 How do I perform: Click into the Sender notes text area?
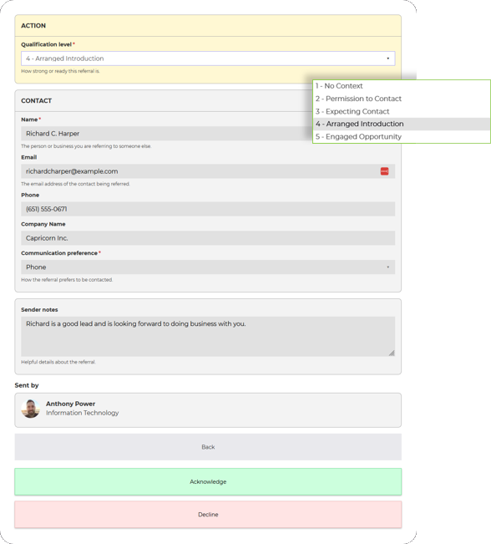208,337
